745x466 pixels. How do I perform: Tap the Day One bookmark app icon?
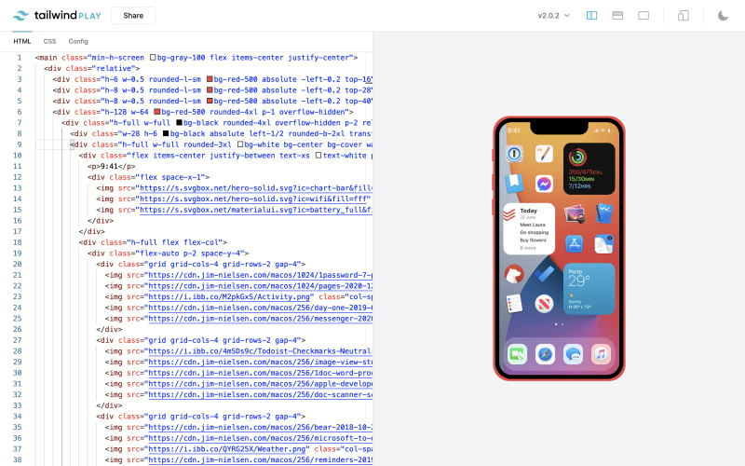(x=514, y=184)
